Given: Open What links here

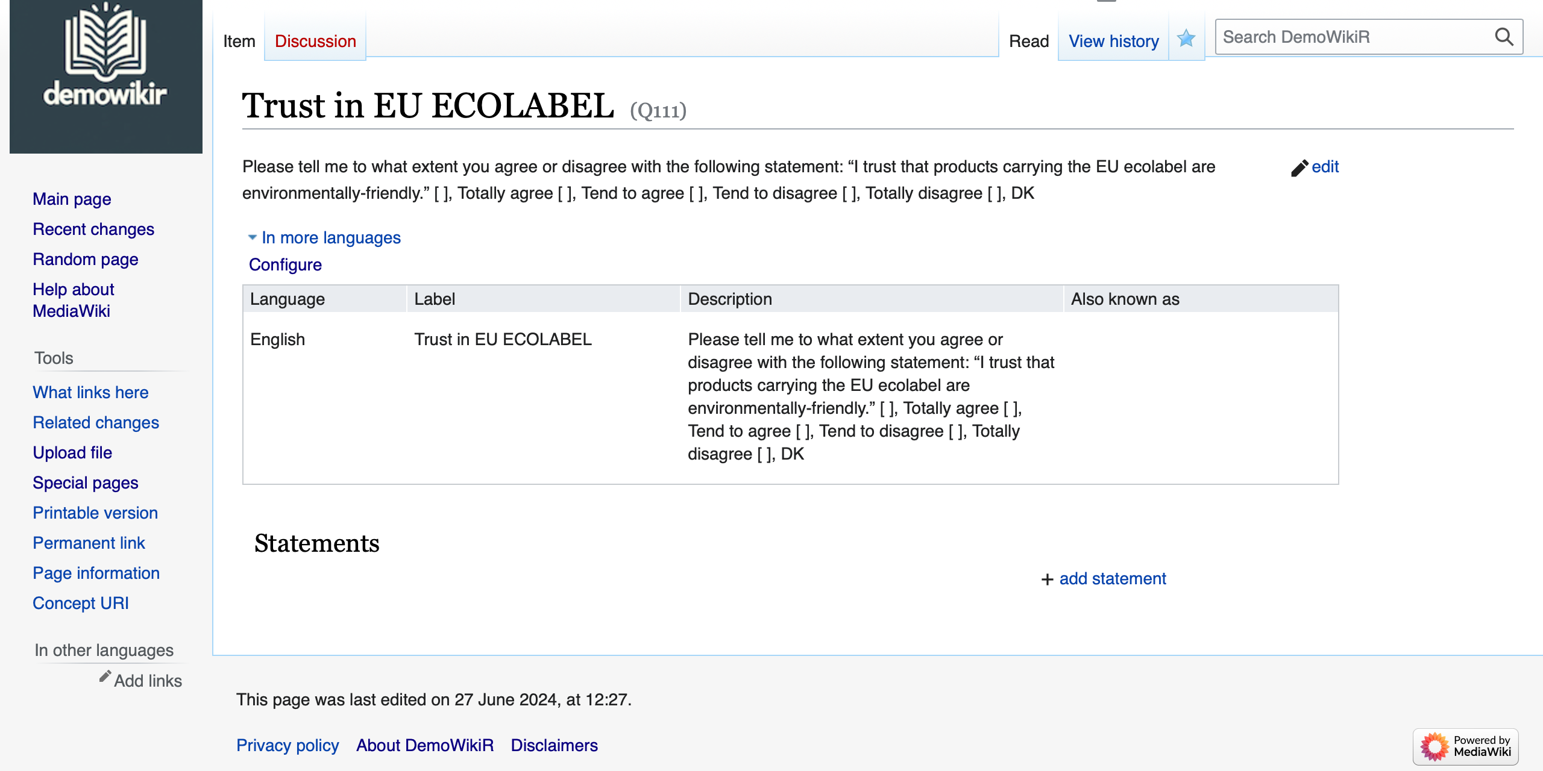Looking at the screenshot, I should click(90, 393).
